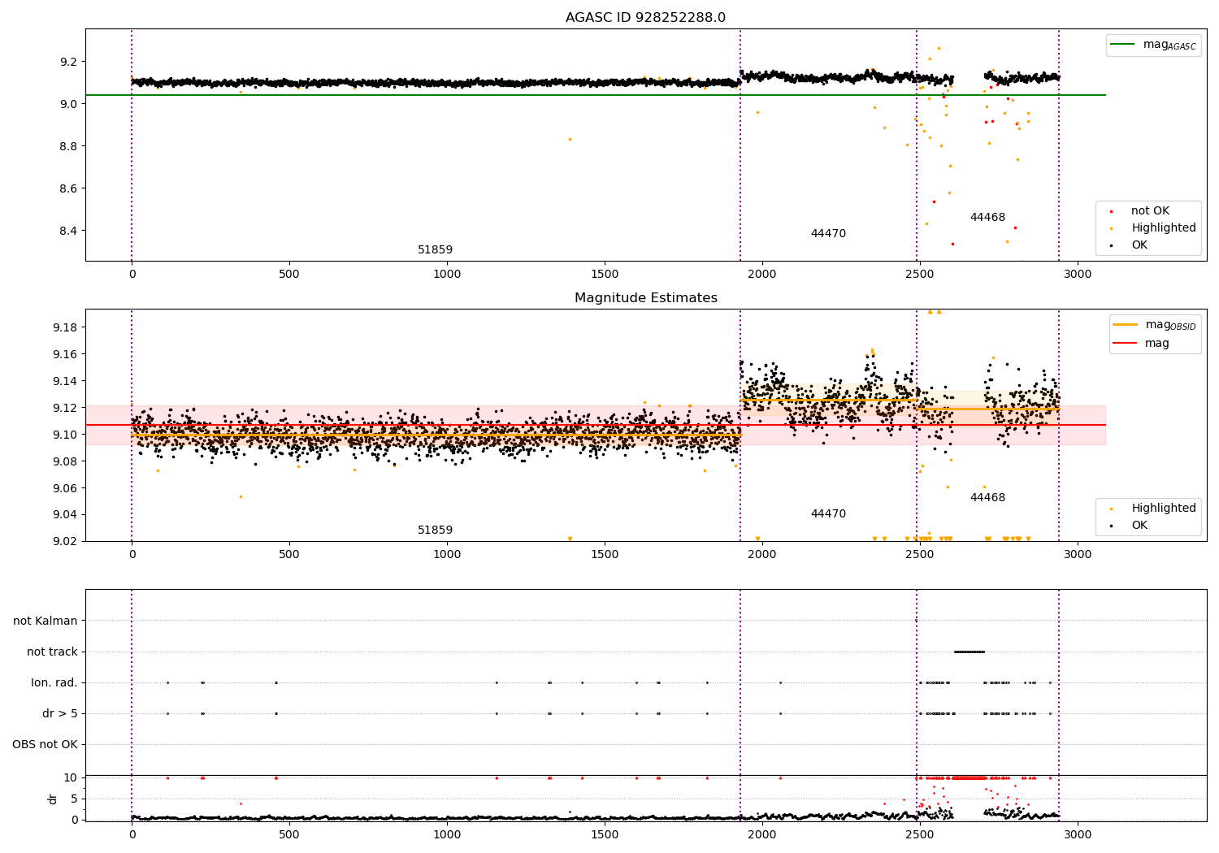Screen dimensions: 1219x853
Task: Select the mag AGASC legend label
Action: 1169,45
